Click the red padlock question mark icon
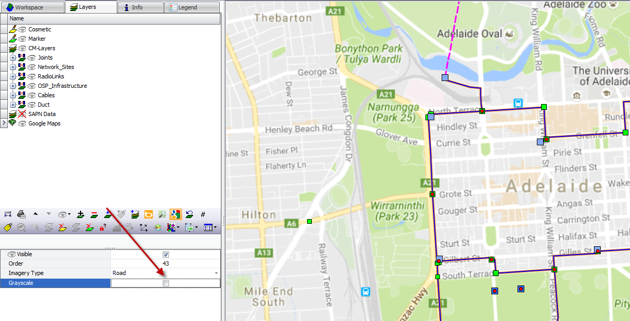Viewport: 630px width, 321px height. 103,227
